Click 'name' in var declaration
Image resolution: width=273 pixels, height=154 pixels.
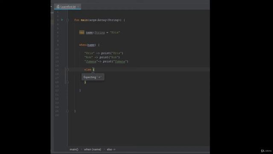(89, 33)
